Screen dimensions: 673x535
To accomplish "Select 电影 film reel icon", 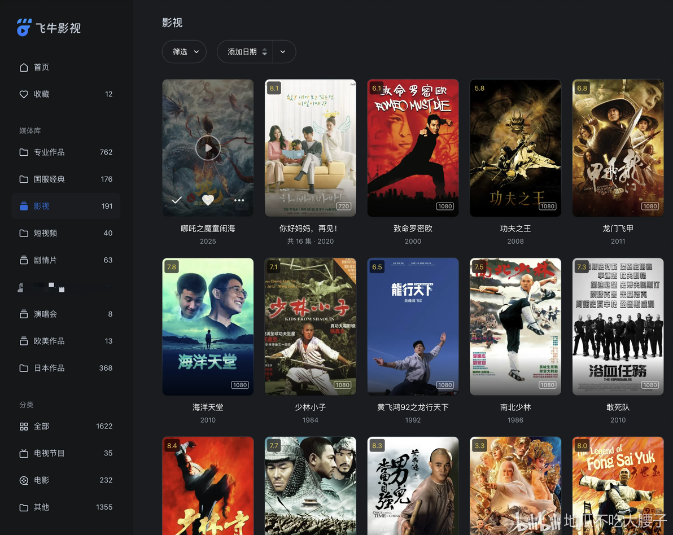I will (x=24, y=480).
